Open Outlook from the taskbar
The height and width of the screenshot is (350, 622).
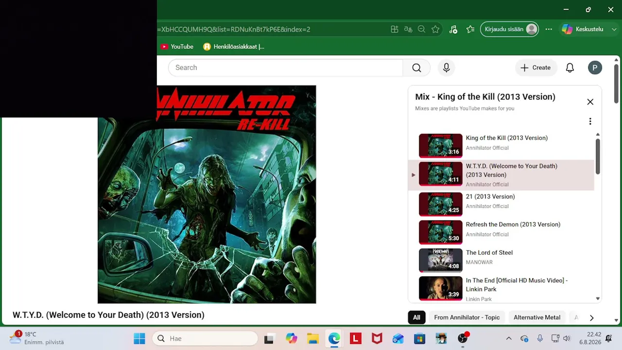[x=398, y=339]
